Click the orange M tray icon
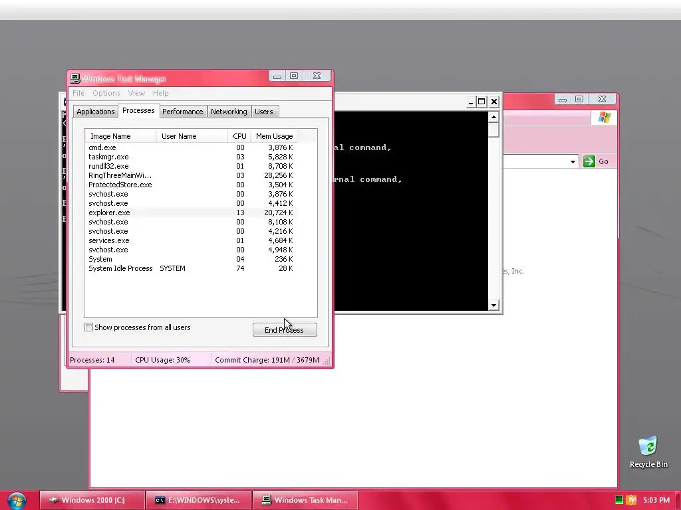The width and height of the screenshot is (681, 510). click(631, 499)
